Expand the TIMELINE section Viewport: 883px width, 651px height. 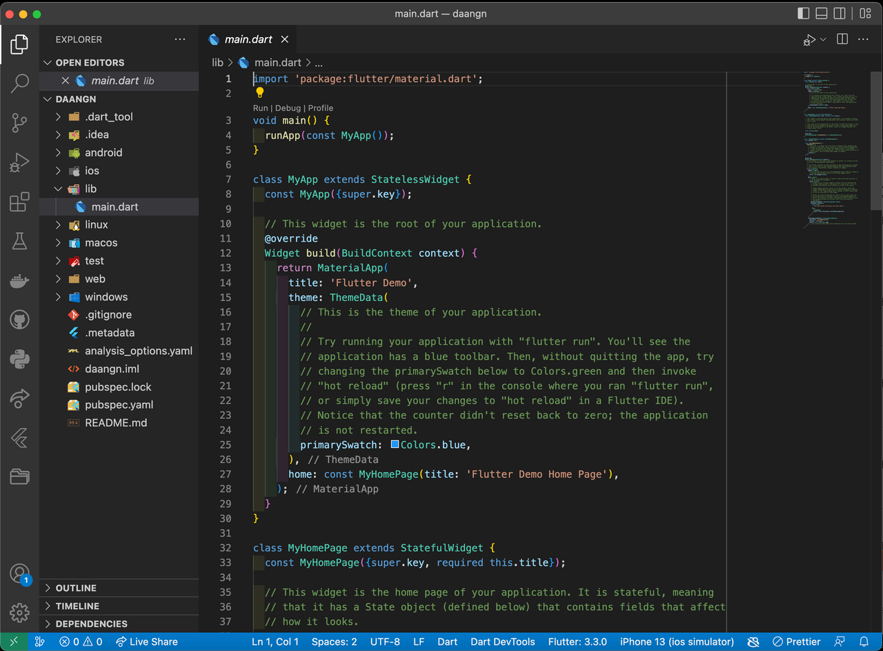[x=119, y=606]
